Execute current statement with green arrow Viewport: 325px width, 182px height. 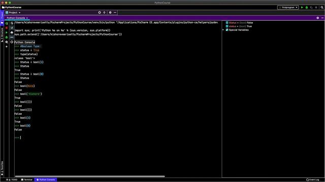click(7, 32)
